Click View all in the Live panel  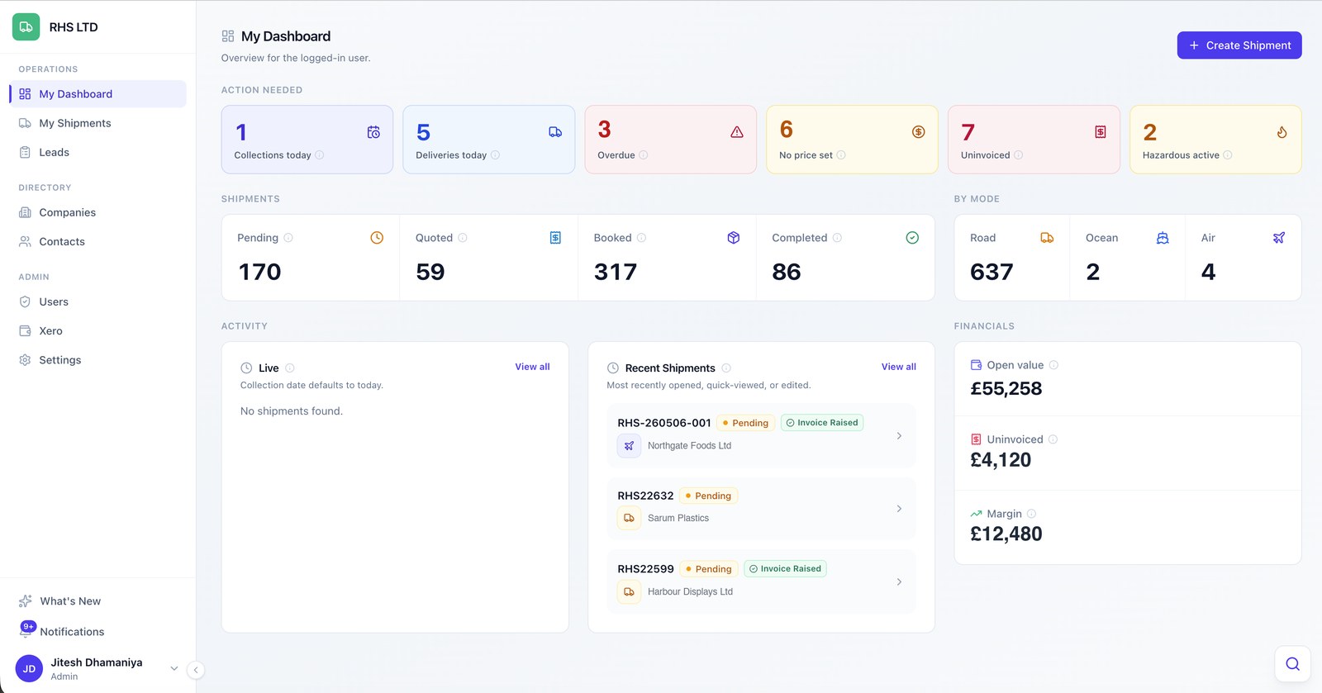pyautogui.click(x=532, y=367)
